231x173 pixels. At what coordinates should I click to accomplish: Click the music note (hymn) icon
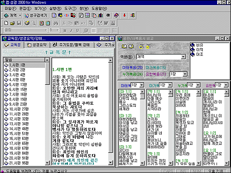tap(81, 15)
